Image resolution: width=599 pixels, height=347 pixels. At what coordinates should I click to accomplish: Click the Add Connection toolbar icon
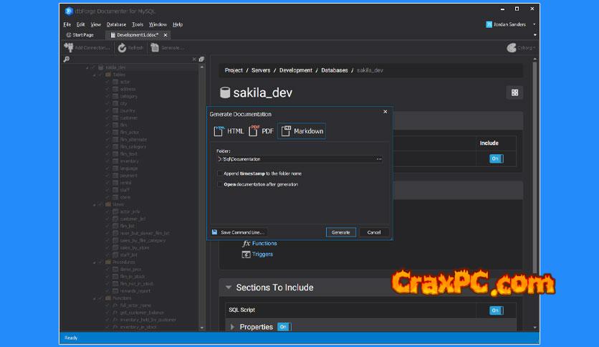click(x=70, y=48)
